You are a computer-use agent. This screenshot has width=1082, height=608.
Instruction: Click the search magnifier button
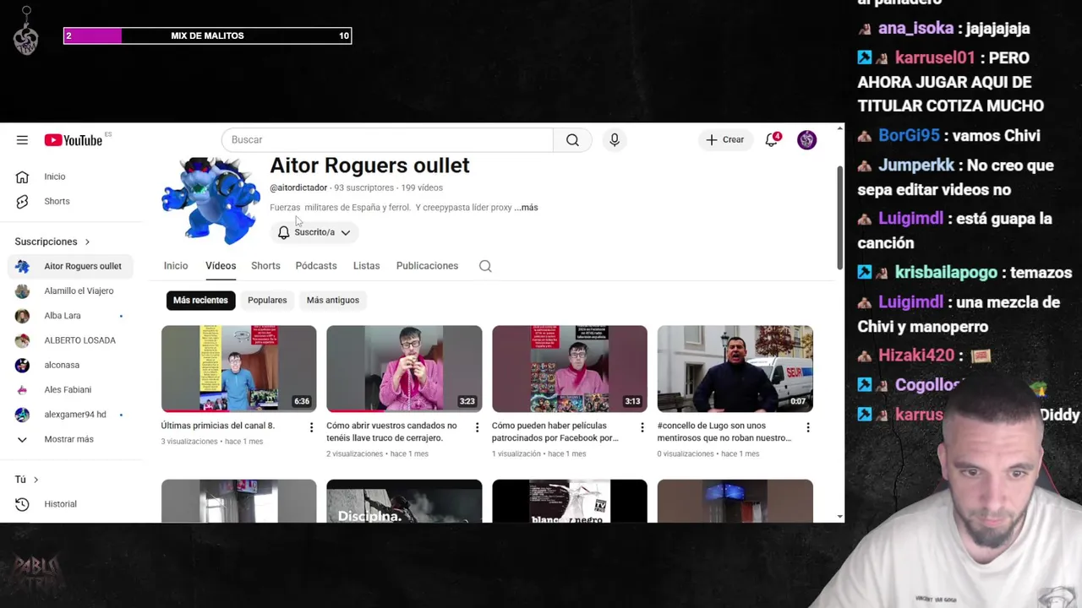[572, 140]
